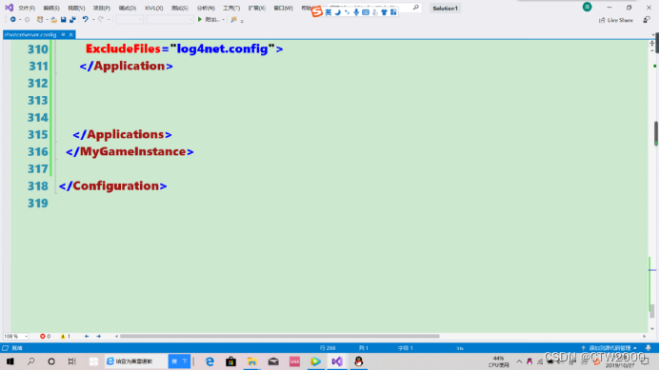Viewport: 660px width, 371px height.
Task: Open the 工具(T) Tools menu
Action: pyautogui.click(x=231, y=8)
